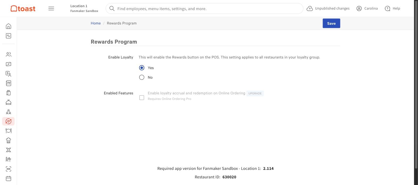This screenshot has height=185, width=418.
Task: Go to Home breadcrumb link
Action: pos(96,23)
